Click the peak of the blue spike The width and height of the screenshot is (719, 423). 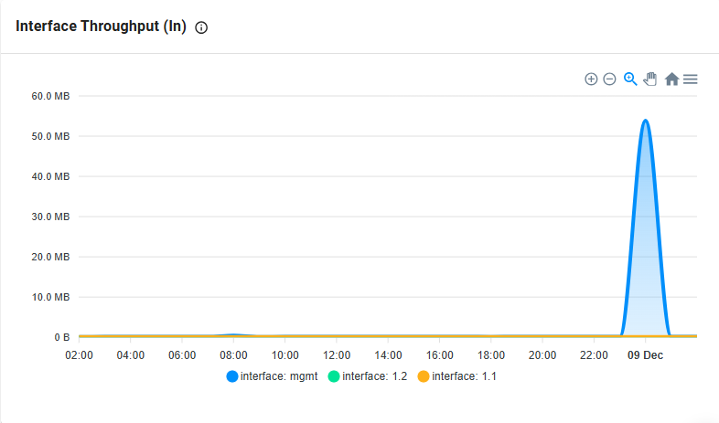pyautogui.click(x=646, y=121)
